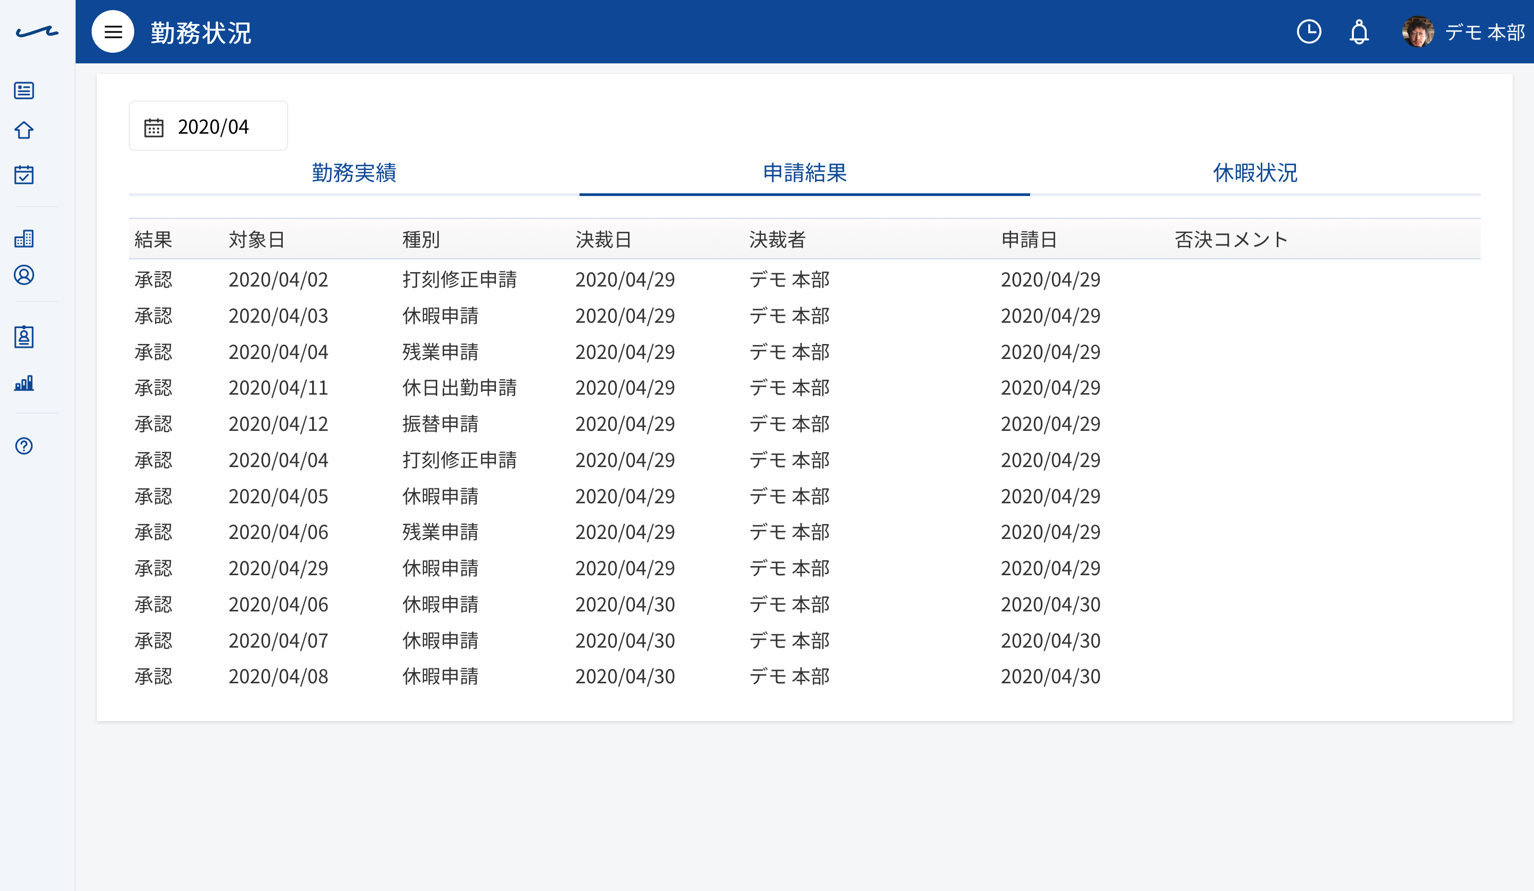The width and height of the screenshot is (1534, 891).
Task: Click the 2020/04 month input field
Action: [208, 126]
